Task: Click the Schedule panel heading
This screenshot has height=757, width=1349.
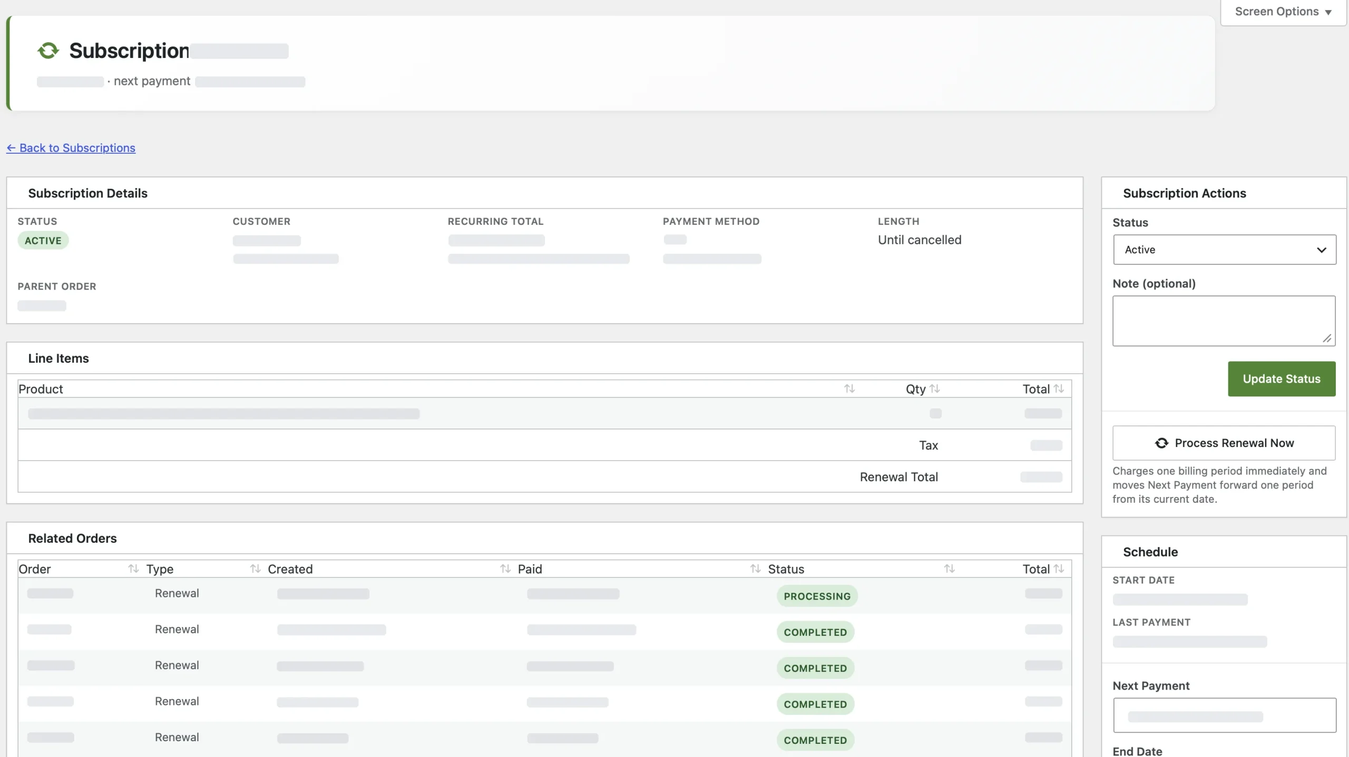Action: tap(1150, 552)
